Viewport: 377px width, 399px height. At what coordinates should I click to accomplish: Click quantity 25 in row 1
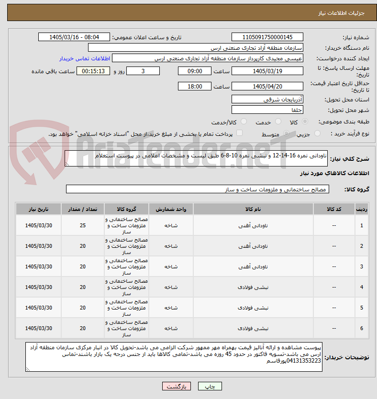[x=83, y=225]
